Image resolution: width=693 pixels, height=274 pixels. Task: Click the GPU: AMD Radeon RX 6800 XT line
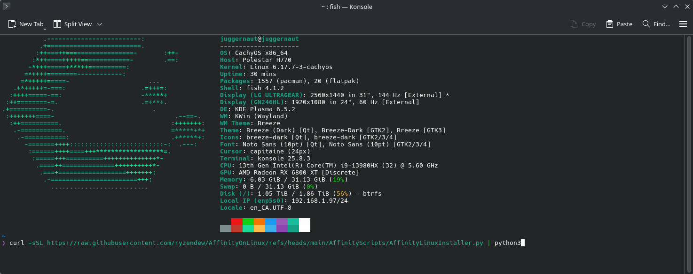click(290, 173)
